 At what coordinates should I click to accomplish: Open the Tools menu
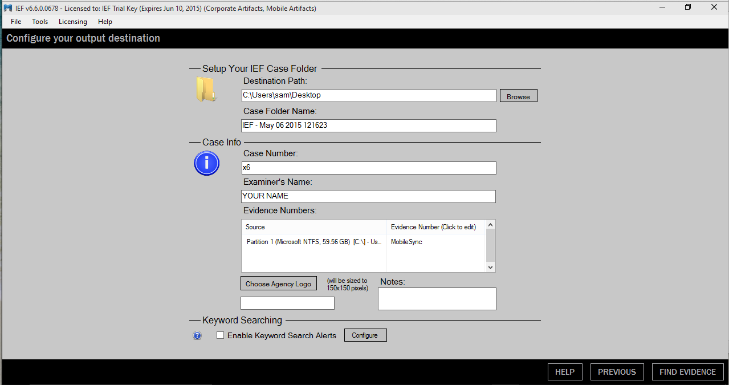[40, 22]
